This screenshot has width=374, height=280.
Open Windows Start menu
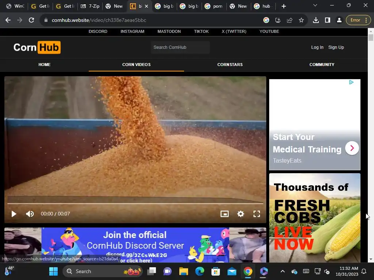point(53,271)
